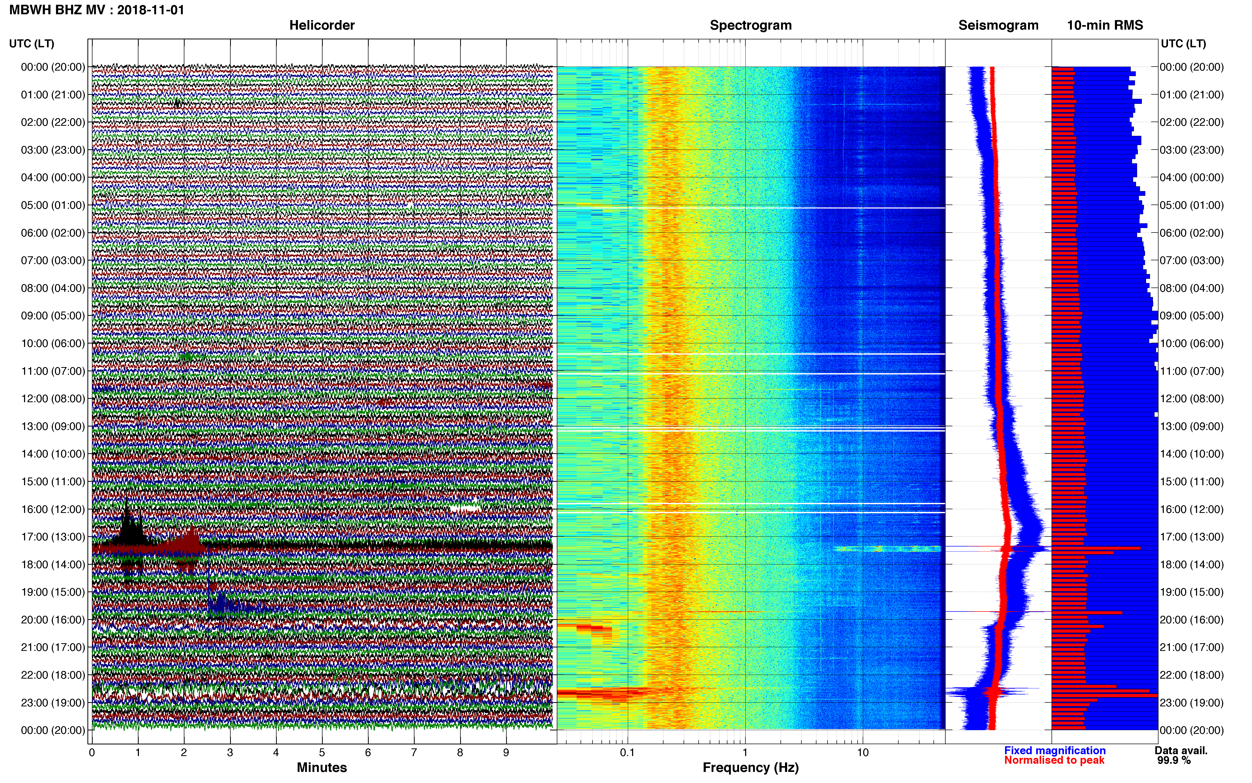
Task: Click the 'UTC (LT)' label above the left time axis
Action: point(32,44)
